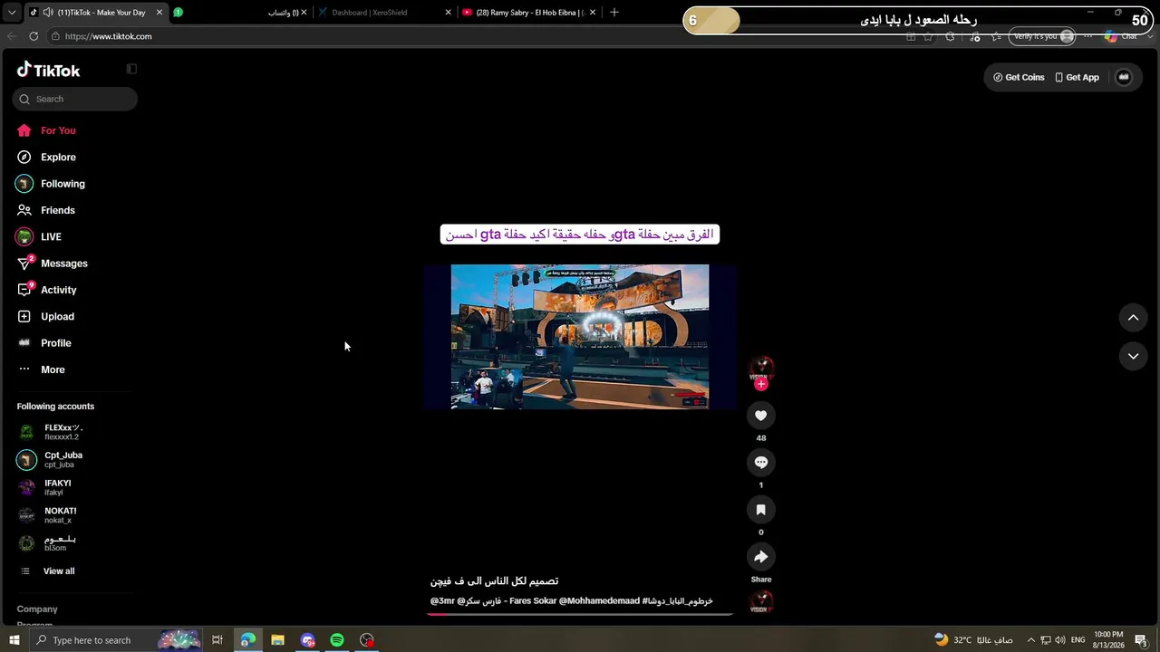Image resolution: width=1160 pixels, height=652 pixels.
Task: Open the Windows notification center
Action: 1141,640
